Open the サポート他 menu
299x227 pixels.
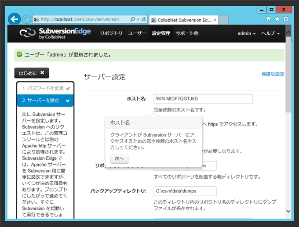(x=187, y=33)
